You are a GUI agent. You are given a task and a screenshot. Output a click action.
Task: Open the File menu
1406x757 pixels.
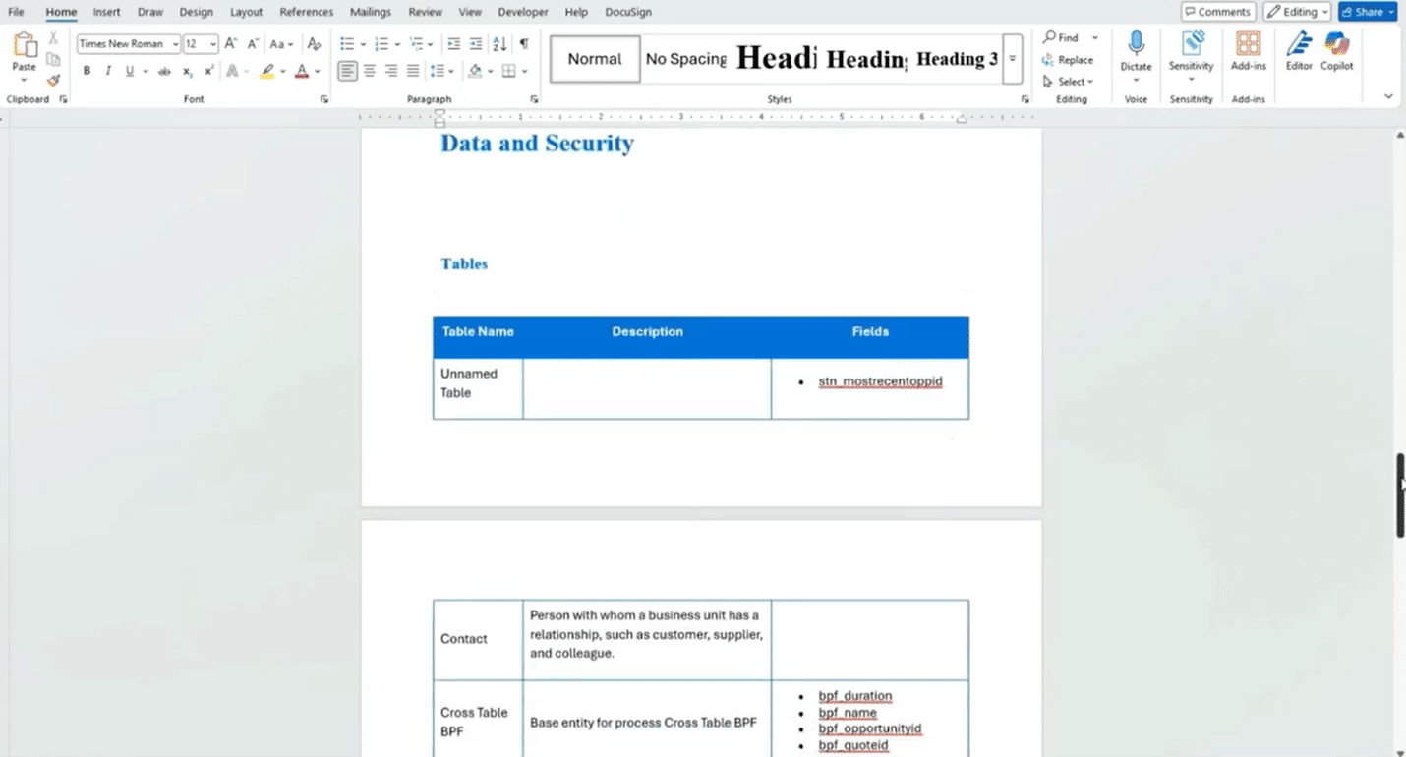click(16, 12)
